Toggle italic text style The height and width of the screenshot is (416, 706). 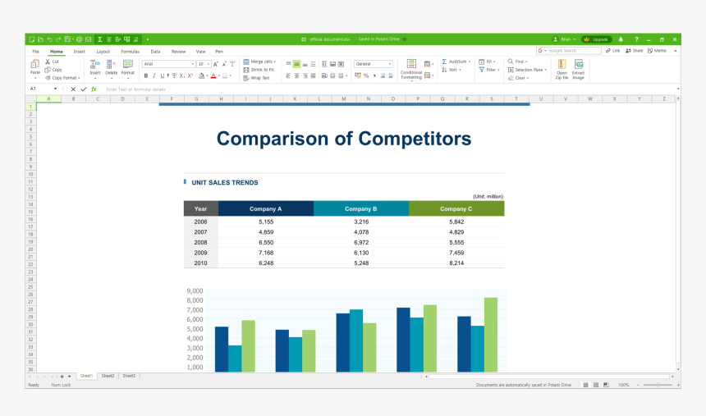tap(154, 75)
